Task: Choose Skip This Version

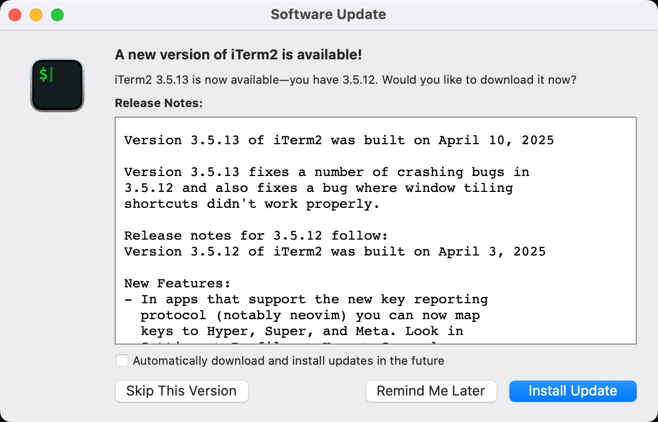Action: point(181,391)
